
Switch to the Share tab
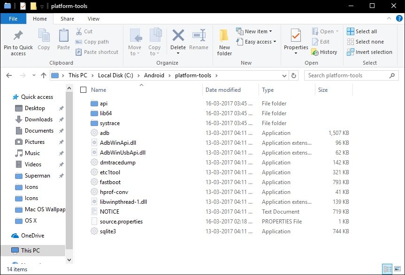67,19
